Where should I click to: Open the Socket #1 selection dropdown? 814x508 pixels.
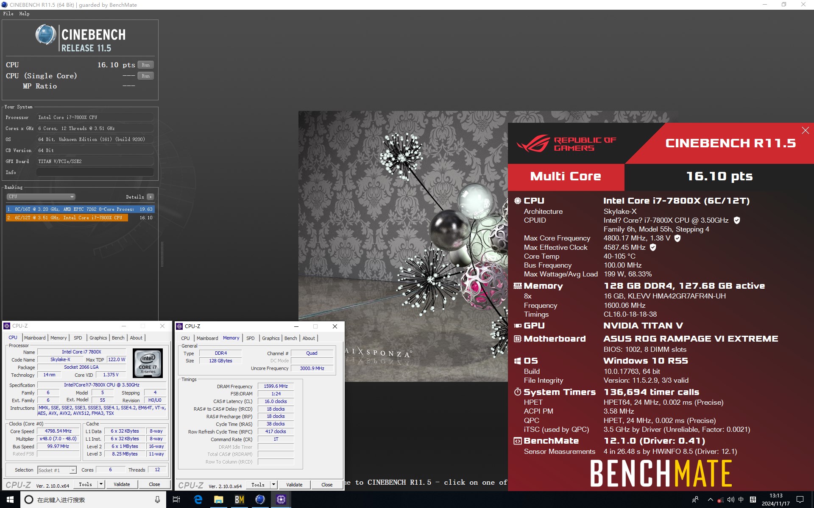click(57, 470)
